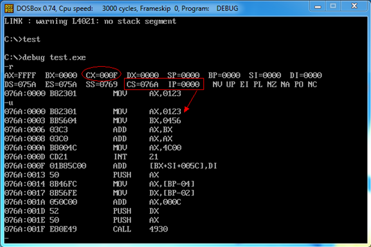This screenshot has width=371, height=247.
Task: Click the DI=0000 register value
Action: click(x=305, y=75)
